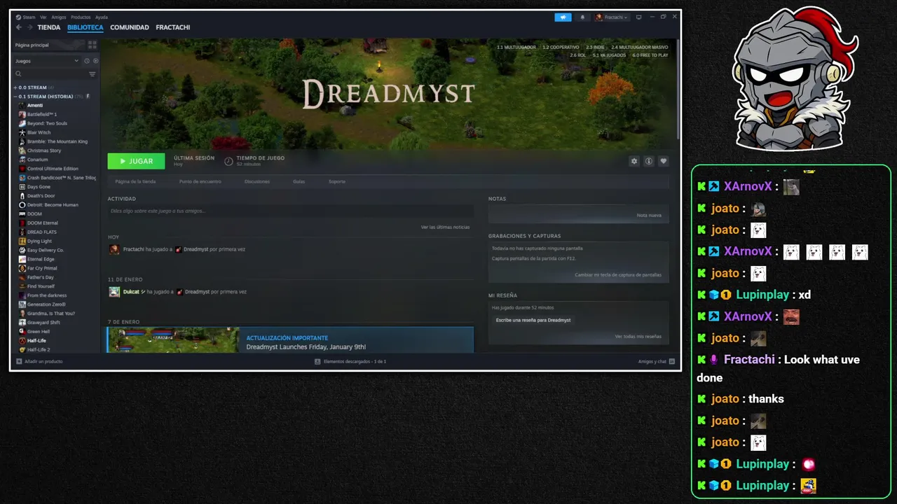
Task: Open the Dreadmyst launch news thumbnail
Action: click(174, 339)
